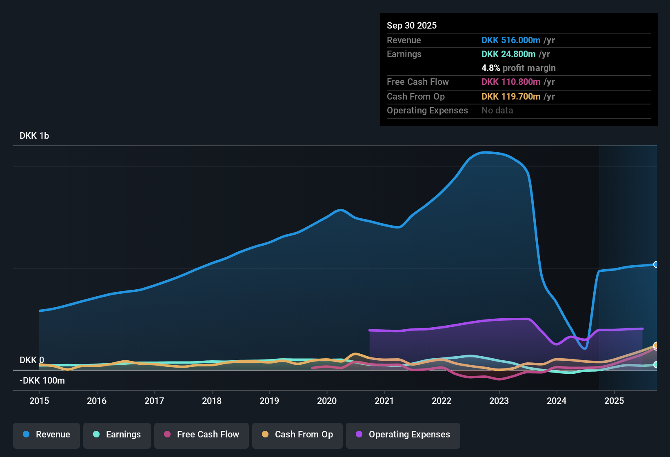Expand the Revenue row in the tooltip

pos(518,40)
